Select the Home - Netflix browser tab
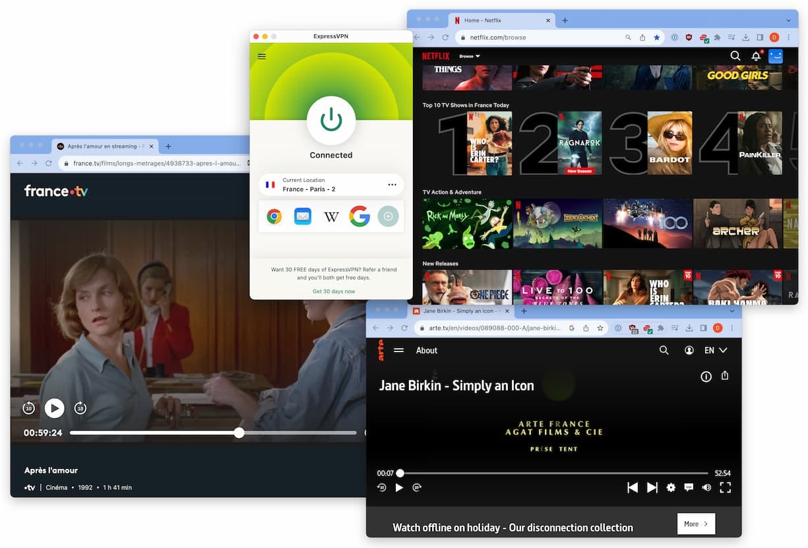Image resolution: width=808 pixels, height=548 pixels. (x=501, y=20)
